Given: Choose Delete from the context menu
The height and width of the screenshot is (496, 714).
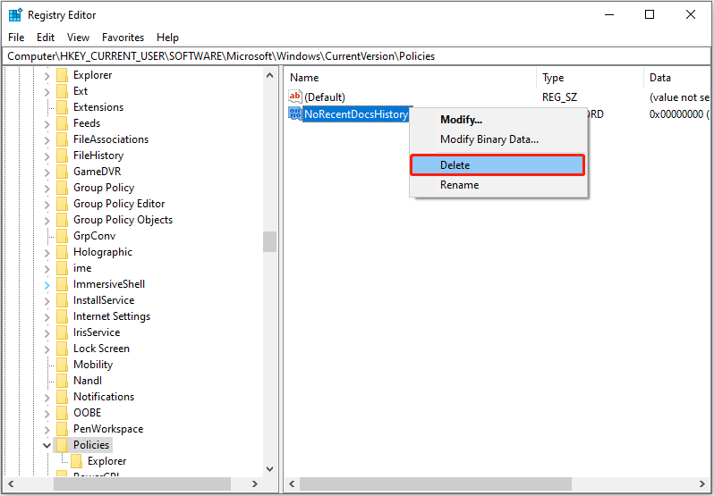Looking at the screenshot, I should pos(497,165).
